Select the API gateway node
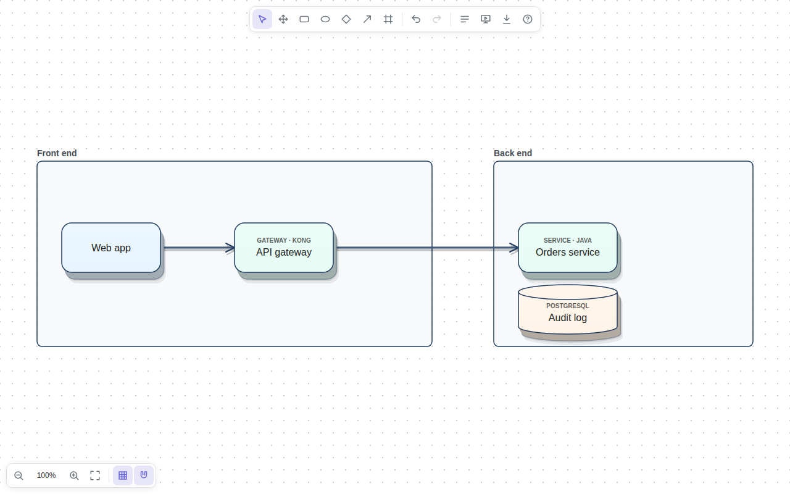This screenshot has width=790, height=494. pyautogui.click(x=284, y=248)
